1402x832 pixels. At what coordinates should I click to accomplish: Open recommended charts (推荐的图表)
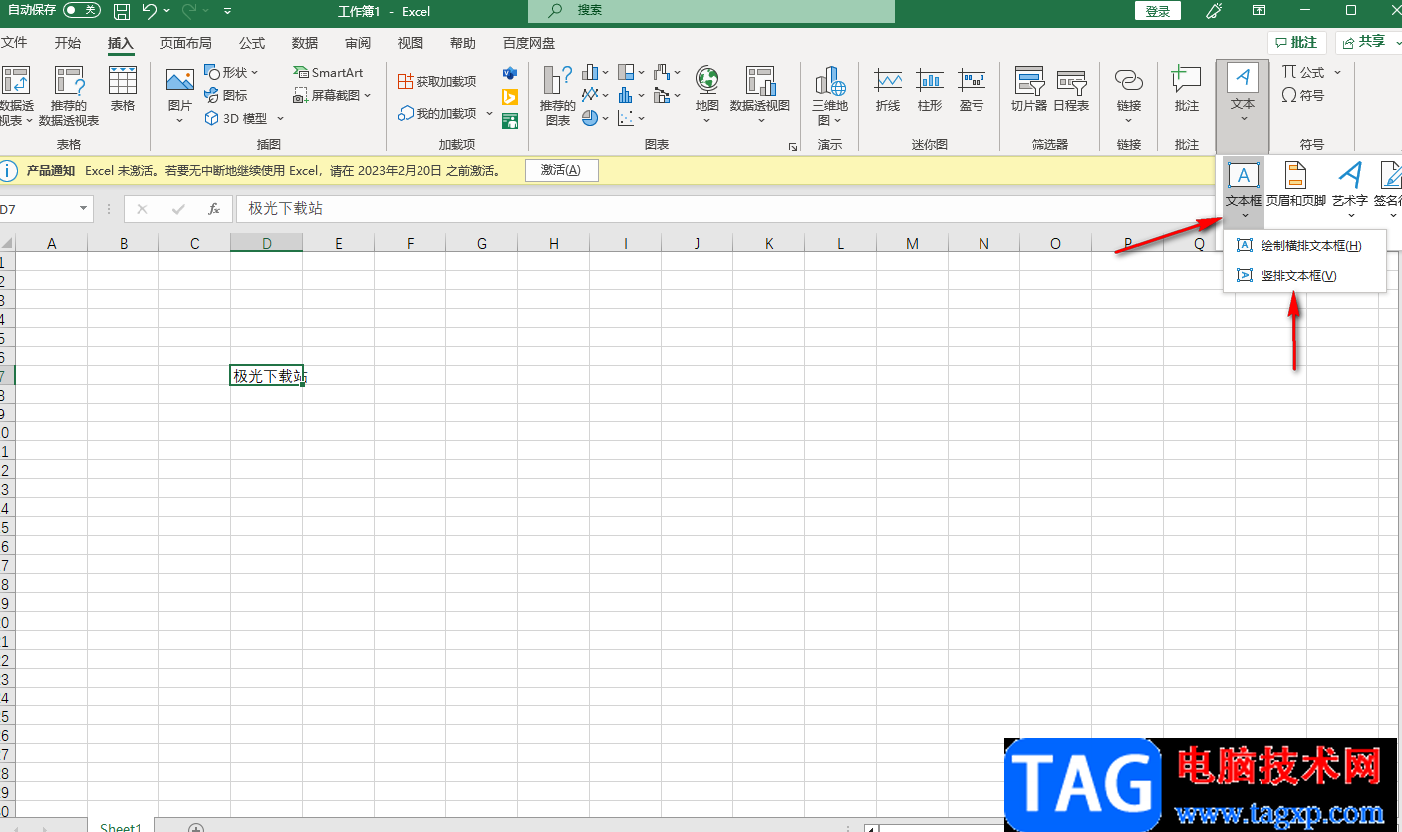[x=558, y=95]
